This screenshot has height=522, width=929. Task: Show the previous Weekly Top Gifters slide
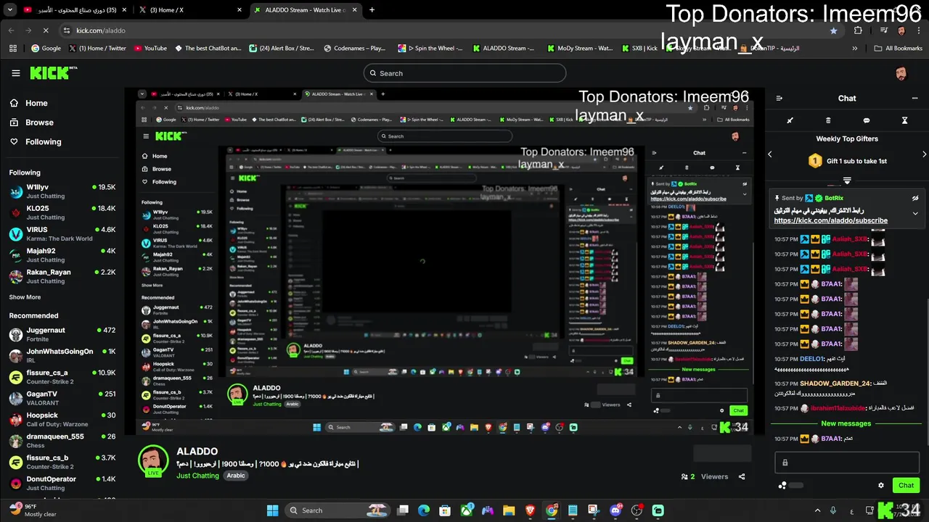[770, 154]
